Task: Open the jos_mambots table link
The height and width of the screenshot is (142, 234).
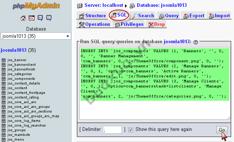Action: (x=19, y=135)
